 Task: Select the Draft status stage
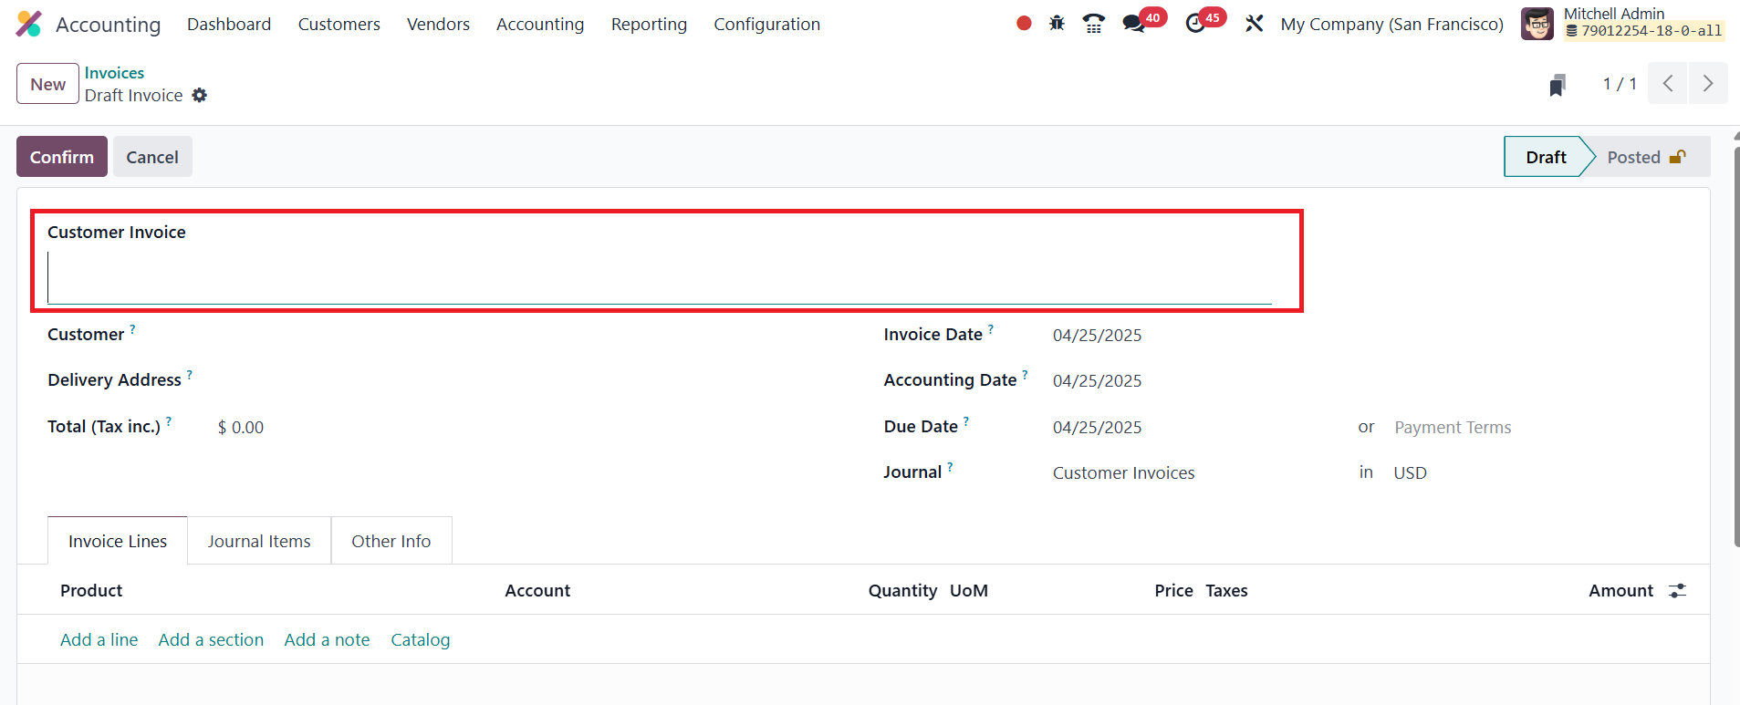click(1546, 157)
